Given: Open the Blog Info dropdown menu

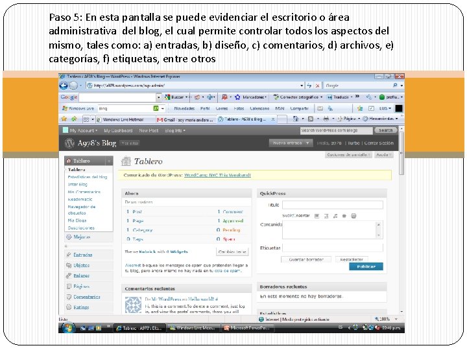Looking at the screenshot, I should 175,131.
